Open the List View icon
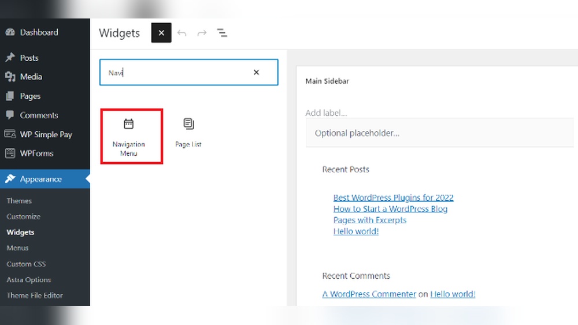The image size is (578, 325). click(222, 33)
